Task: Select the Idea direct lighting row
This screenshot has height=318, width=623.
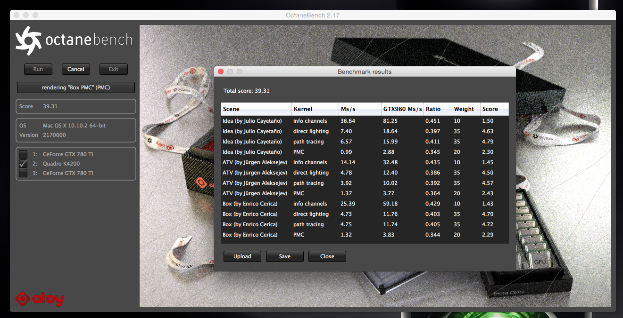Action: pos(365,131)
